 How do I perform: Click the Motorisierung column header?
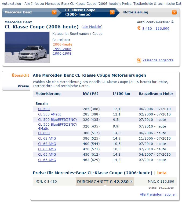tap(48, 94)
